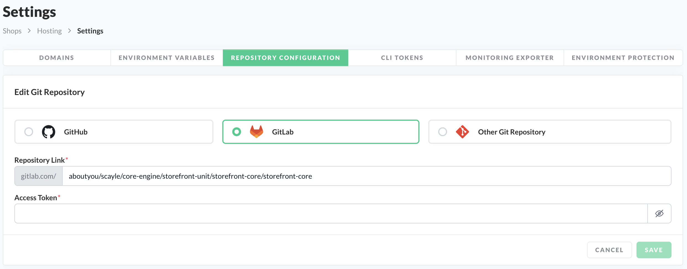Viewport: 687px width, 269px height.
Task: Click the GitHub octocat logo icon
Action: 49,132
